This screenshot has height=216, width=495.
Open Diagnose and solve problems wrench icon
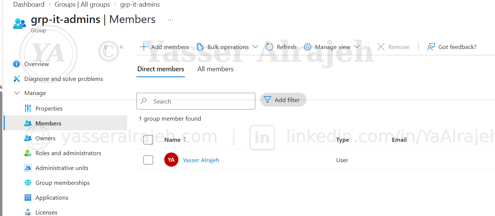pos(16,79)
